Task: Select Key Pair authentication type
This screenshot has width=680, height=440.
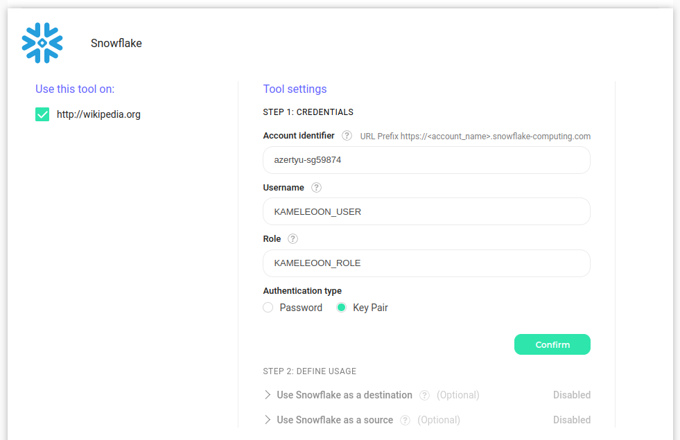Action: (341, 308)
